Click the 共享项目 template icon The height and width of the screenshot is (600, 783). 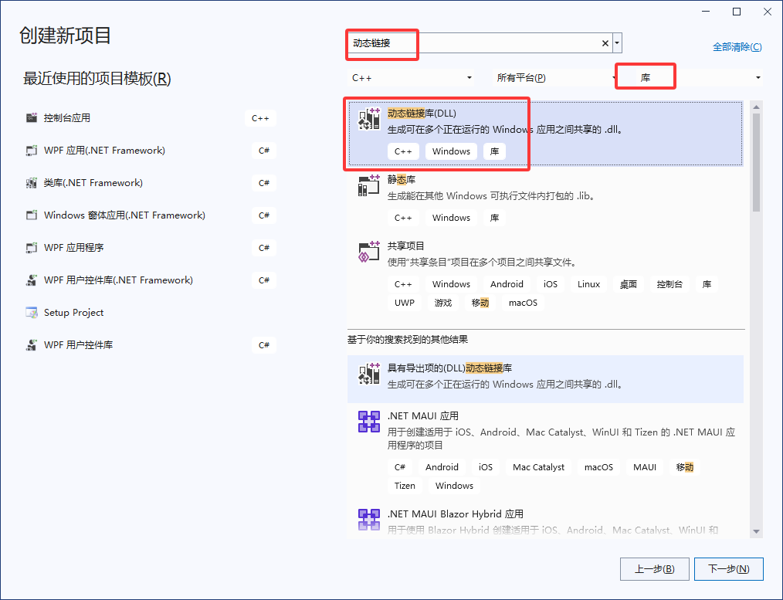click(x=369, y=252)
